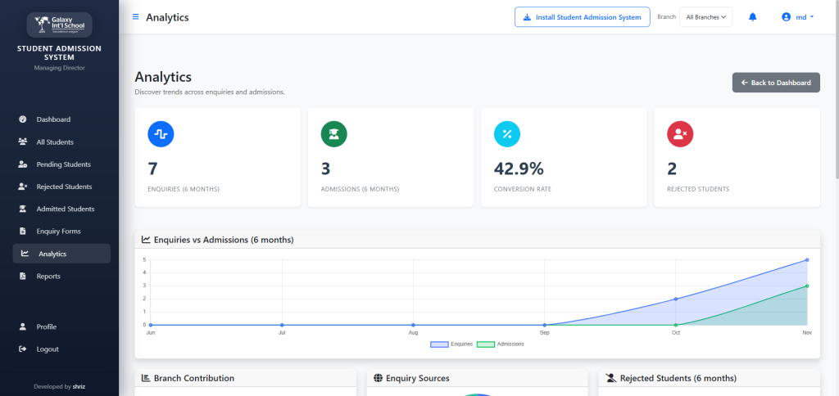
Task: Expand the All Branches dropdown
Action: (705, 17)
